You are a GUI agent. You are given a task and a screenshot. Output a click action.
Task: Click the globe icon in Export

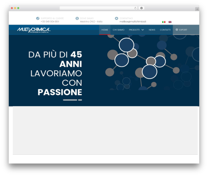(177, 30)
